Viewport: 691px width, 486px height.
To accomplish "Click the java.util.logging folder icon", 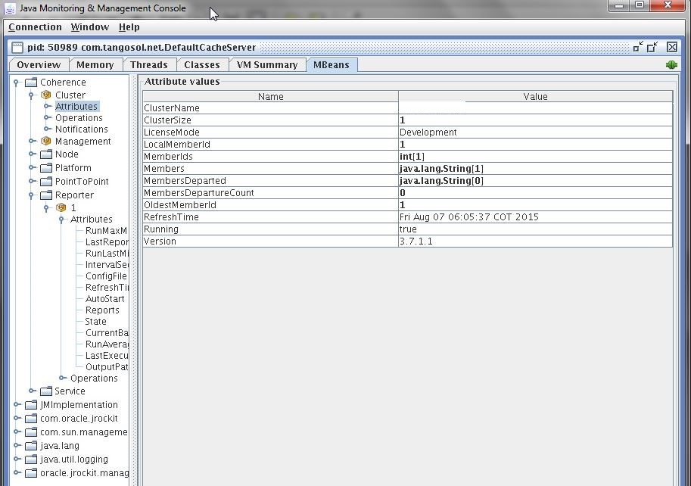I will point(31,460).
